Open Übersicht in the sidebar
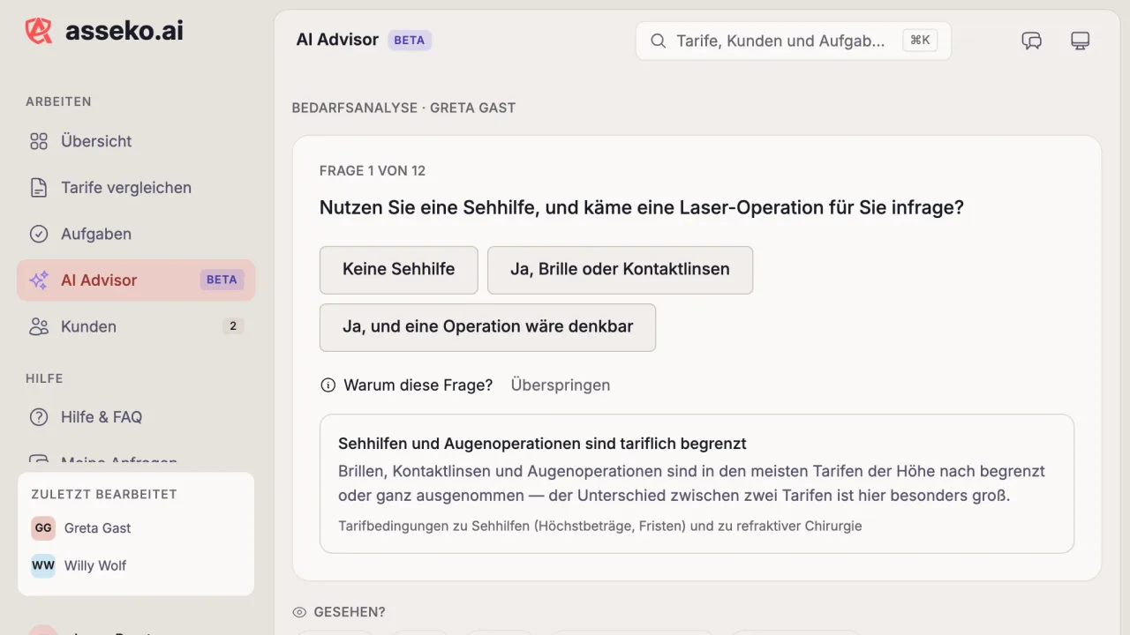The height and width of the screenshot is (635, 1130). tap(136, 141)
